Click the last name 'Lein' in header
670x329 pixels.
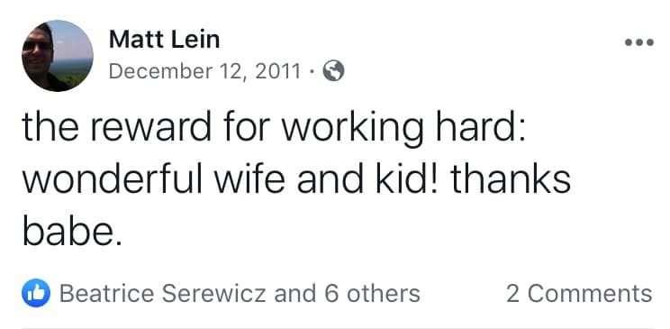pos(195,40)
